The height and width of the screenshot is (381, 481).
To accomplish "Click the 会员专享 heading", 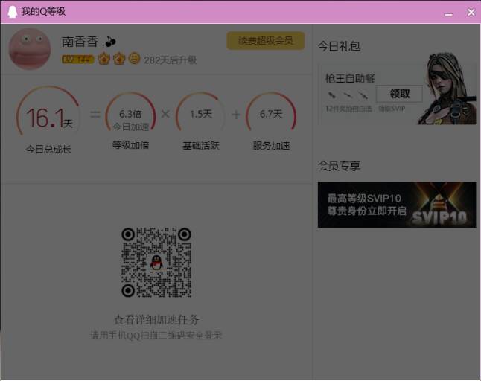I will pos(339,166).
